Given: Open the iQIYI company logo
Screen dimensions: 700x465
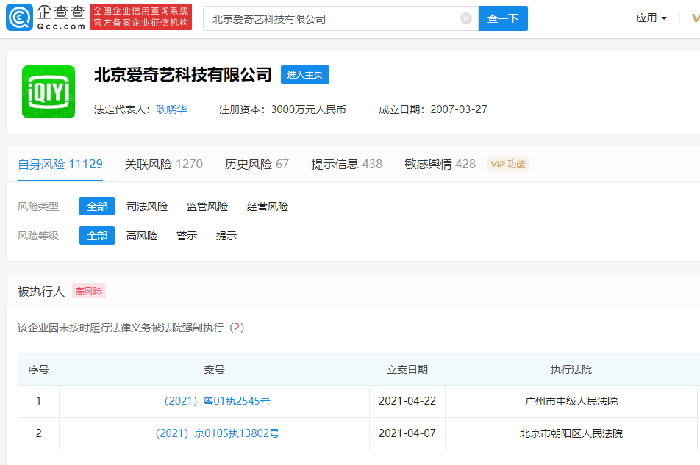Looking at the screenshot, I should 49,92.
